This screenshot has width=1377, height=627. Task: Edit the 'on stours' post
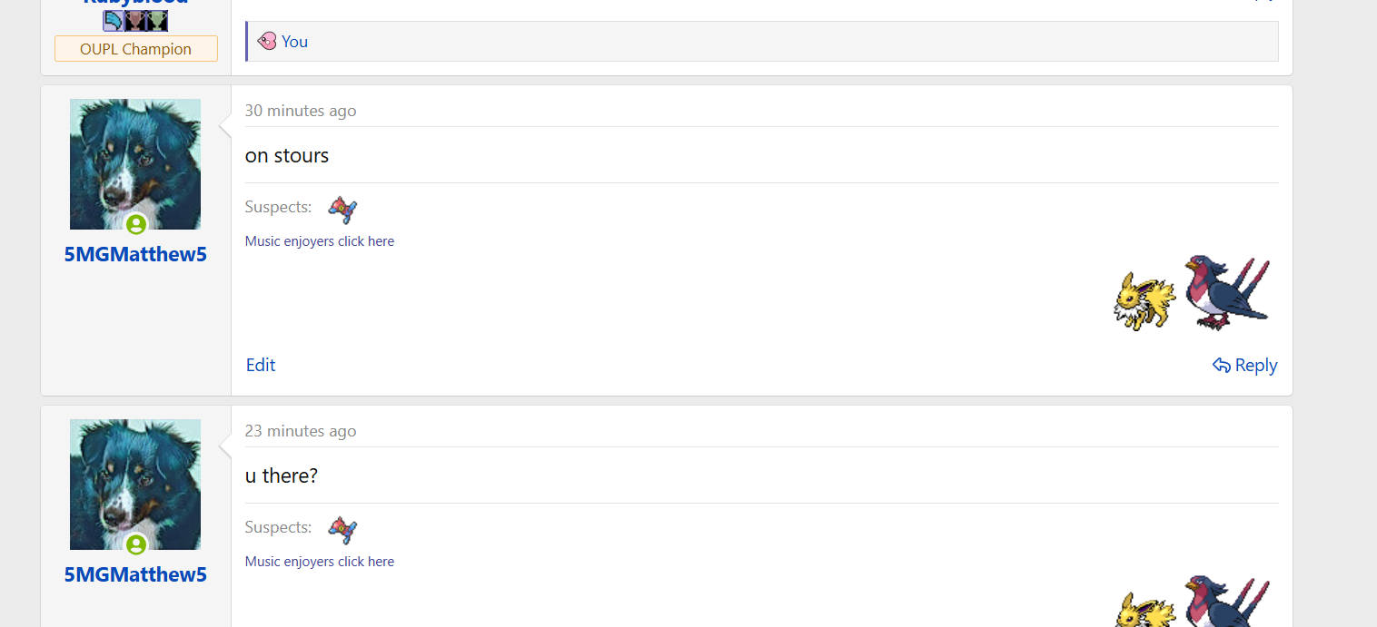(x=261, y=365)
